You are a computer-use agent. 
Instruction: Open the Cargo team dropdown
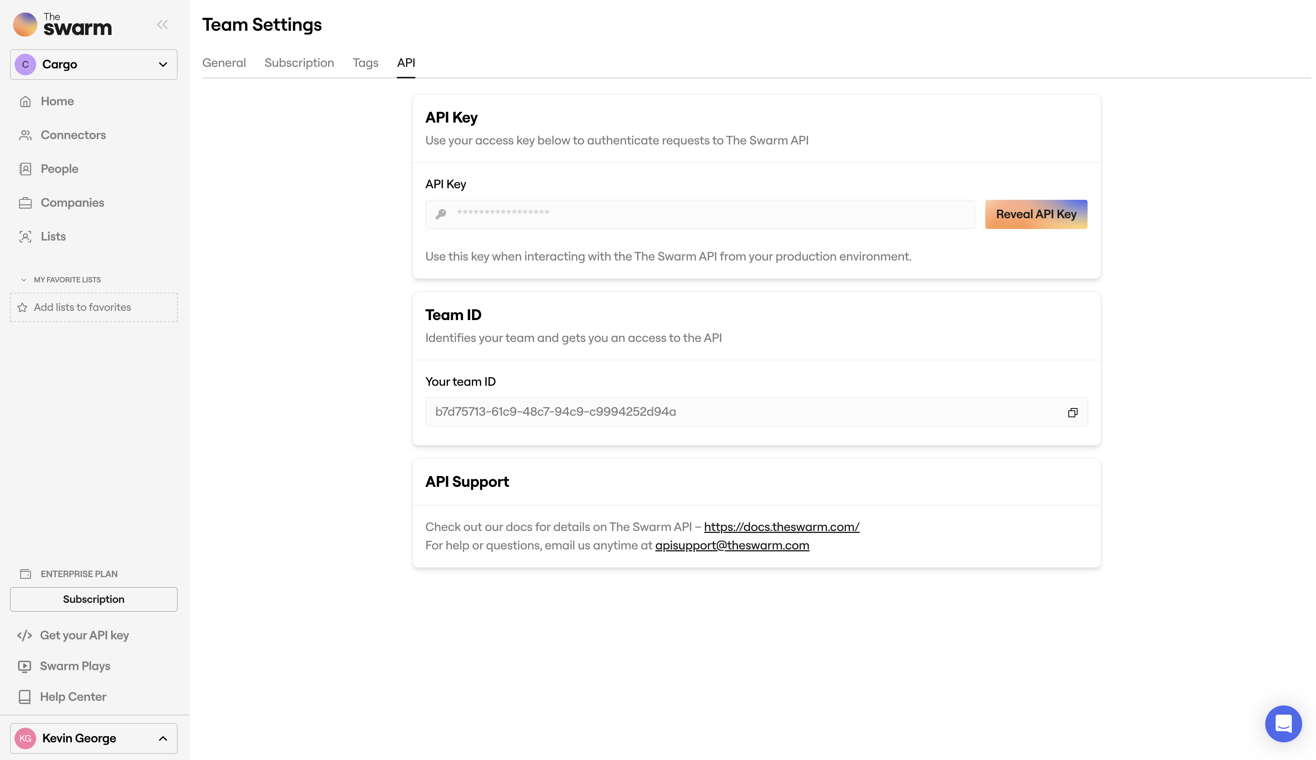[93, 64]
